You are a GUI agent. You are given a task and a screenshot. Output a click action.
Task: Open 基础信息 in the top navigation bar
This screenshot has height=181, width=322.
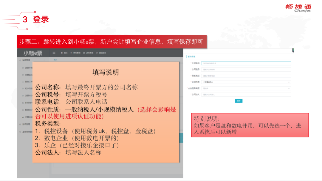[x=101, y=53]
